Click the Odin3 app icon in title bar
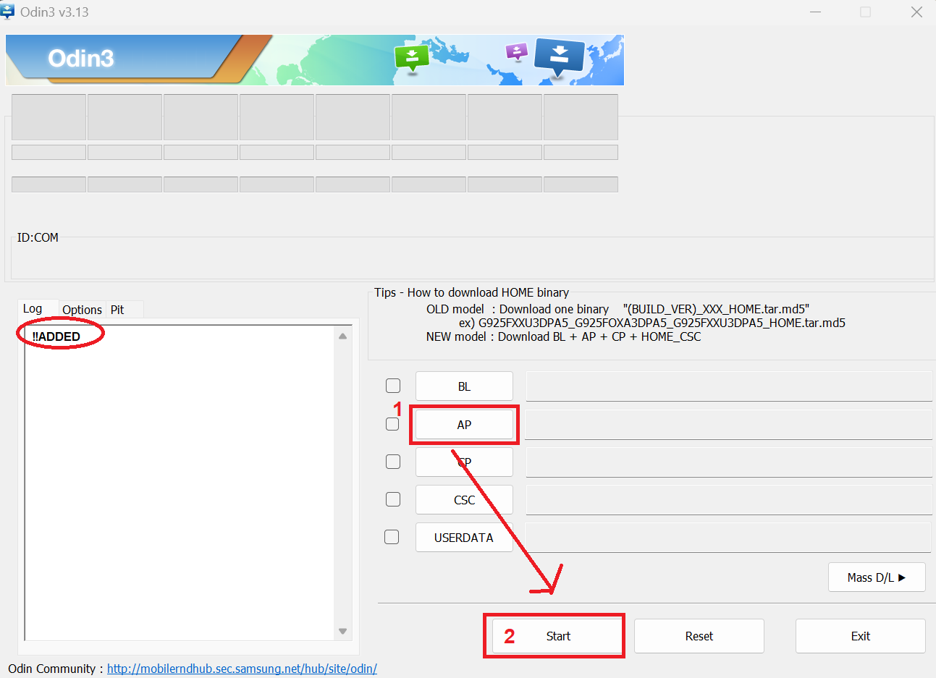Screen dimensions: 936x678 [x=7, y=12]
